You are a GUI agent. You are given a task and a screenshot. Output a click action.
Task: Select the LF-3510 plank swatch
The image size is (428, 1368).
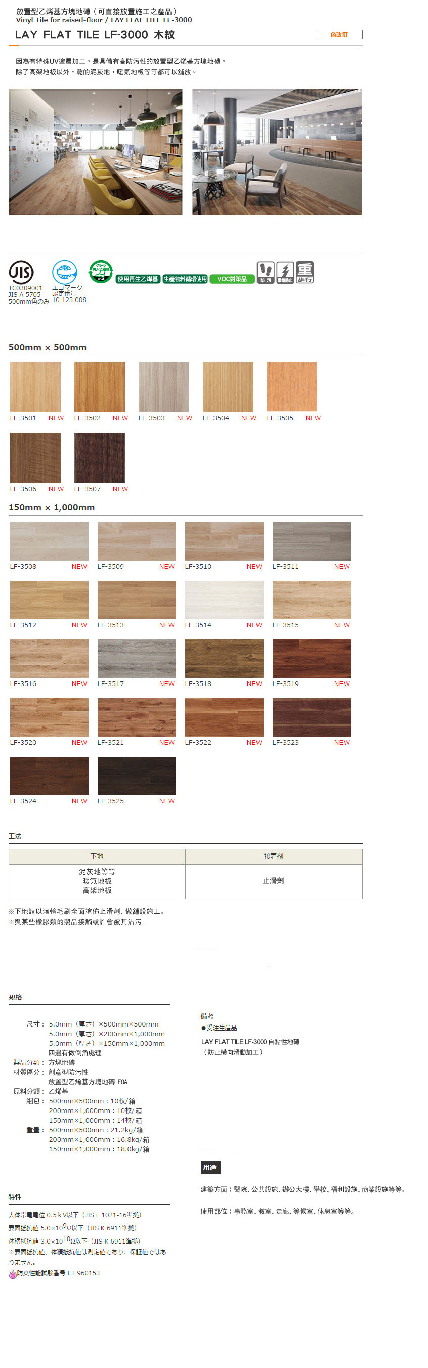coord(224,541)
